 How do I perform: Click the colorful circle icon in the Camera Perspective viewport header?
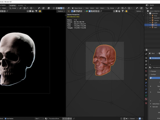click(x=87, y=11)
